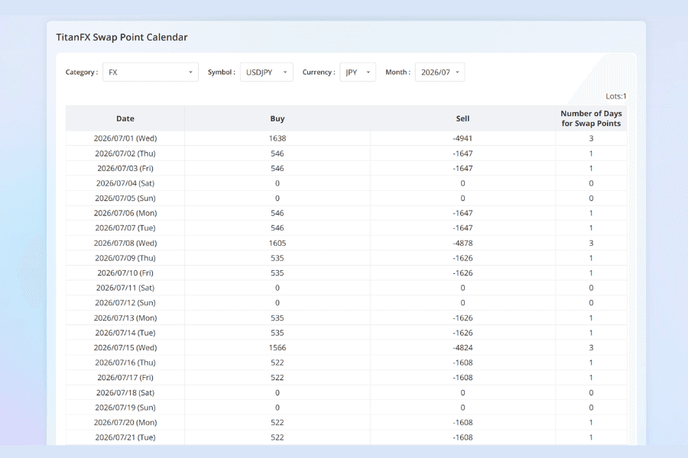Click Sell value -1608 in the 07/21 row
The width and height of the screenshot is (688, 458).
[462, 437]
